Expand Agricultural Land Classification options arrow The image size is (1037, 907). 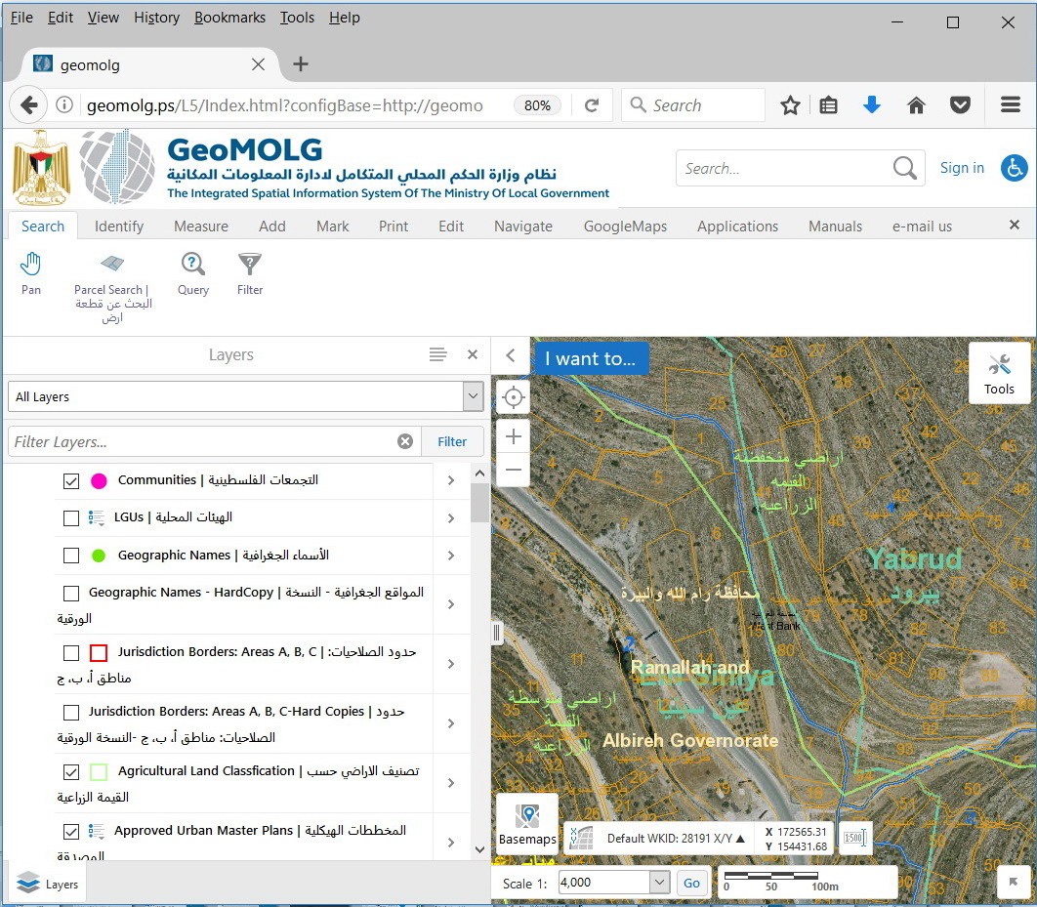(x=451, y=783)
